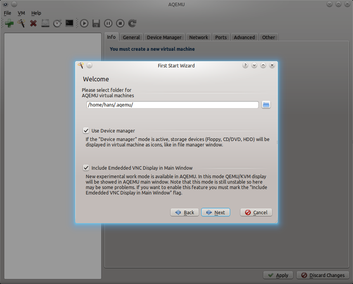Click the help question mark in wizard title bar
353x284 pixels.
[245, 65]
